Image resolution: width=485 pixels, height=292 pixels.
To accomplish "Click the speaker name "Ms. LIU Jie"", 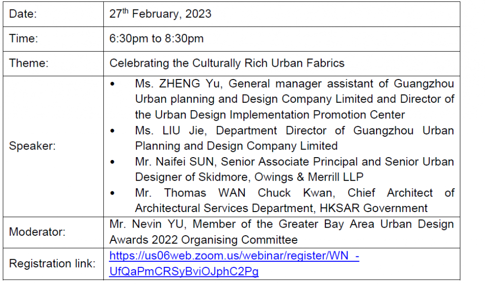I will pos(162,131).
